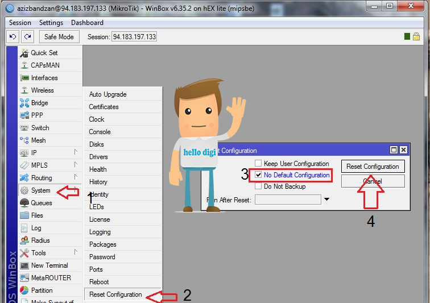This screenshot has width=430, height=303.
Task: Open History from System submenu
Action: [x=123, y=182]
